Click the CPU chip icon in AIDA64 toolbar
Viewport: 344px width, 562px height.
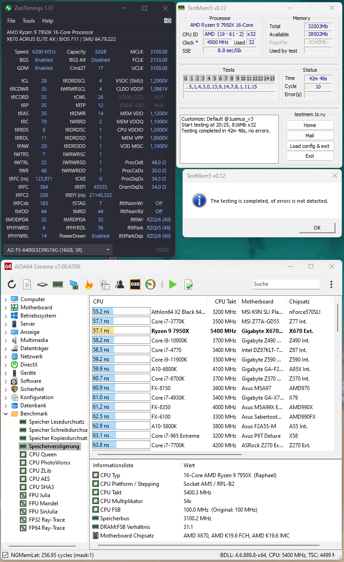42,284
